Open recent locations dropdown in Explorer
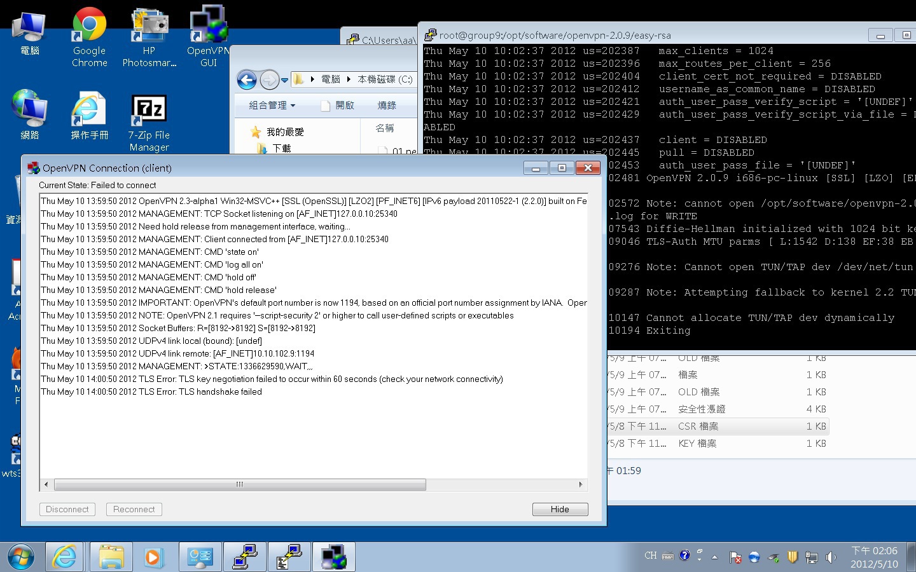The width and height of the screenshot is (916, 572). 284,80
